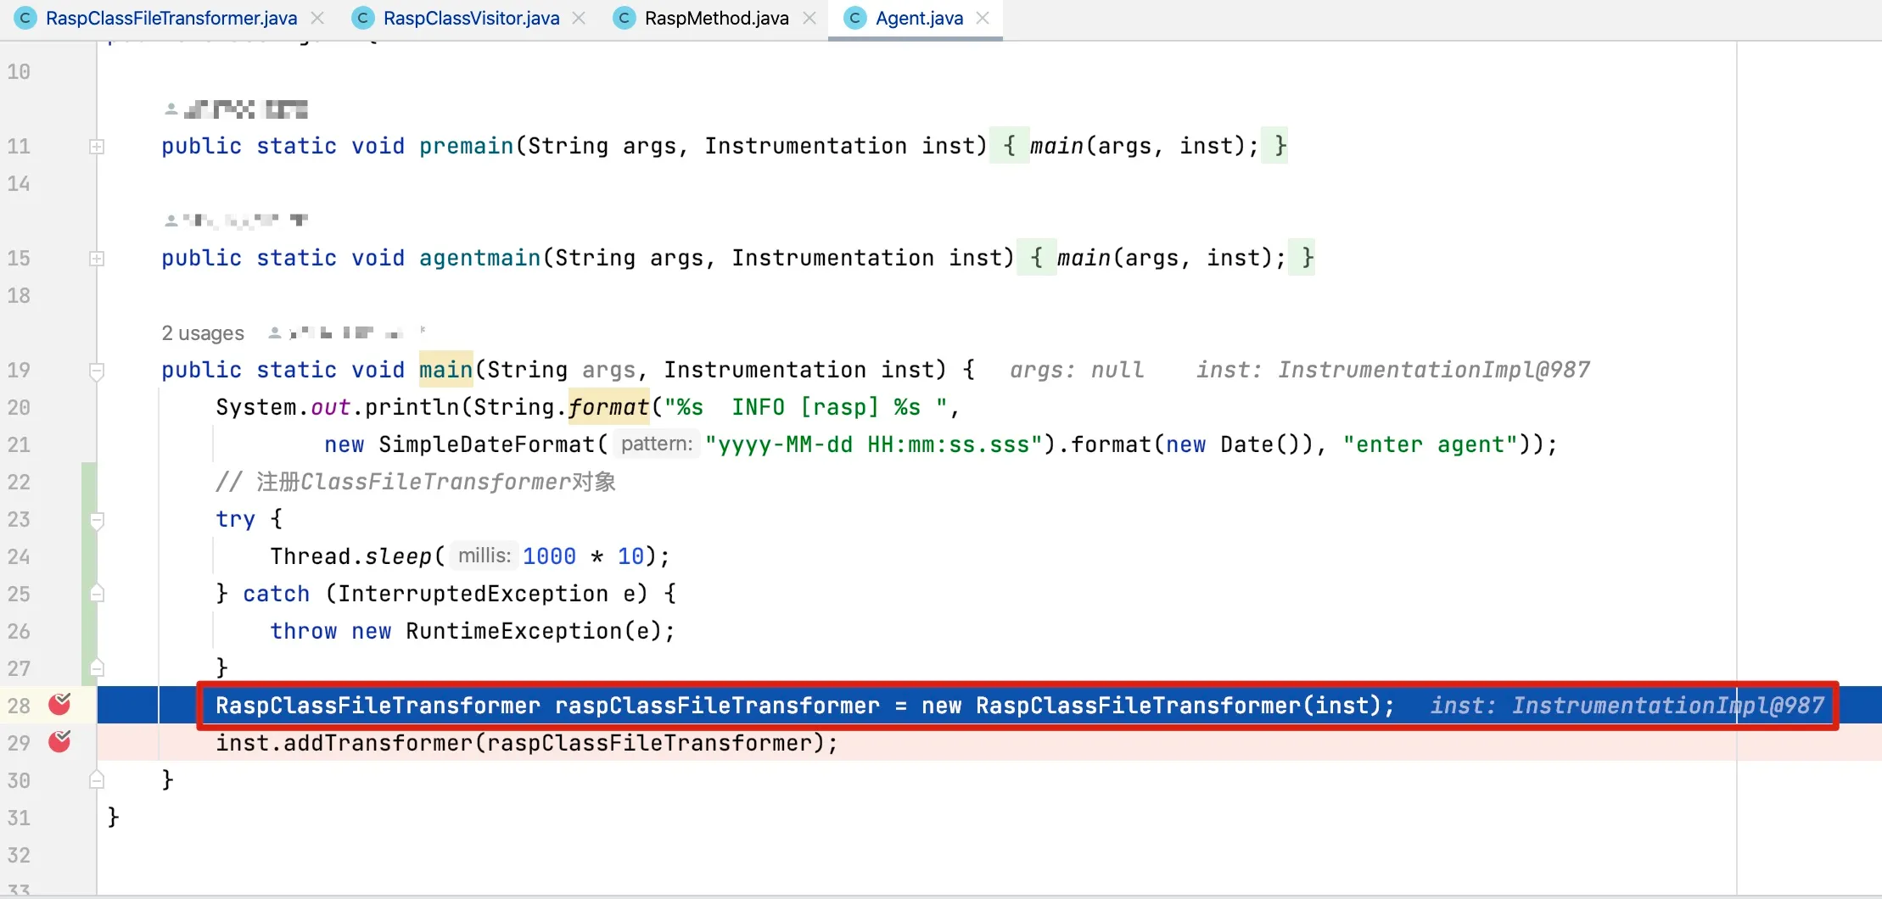Click 'InterruptedException' on line 25
Screen dimensions: 1882x899
click(x=473, y=594)
